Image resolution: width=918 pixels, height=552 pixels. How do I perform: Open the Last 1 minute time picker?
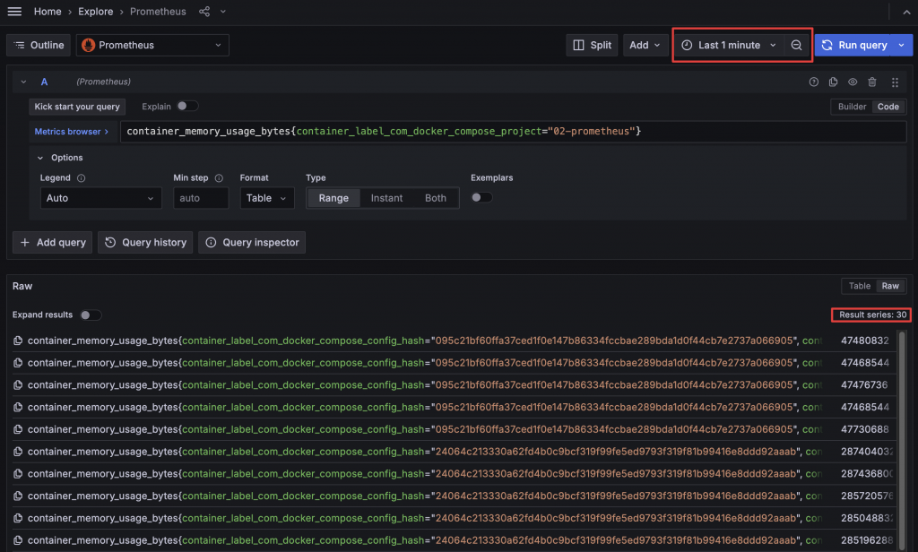point(729,45)
